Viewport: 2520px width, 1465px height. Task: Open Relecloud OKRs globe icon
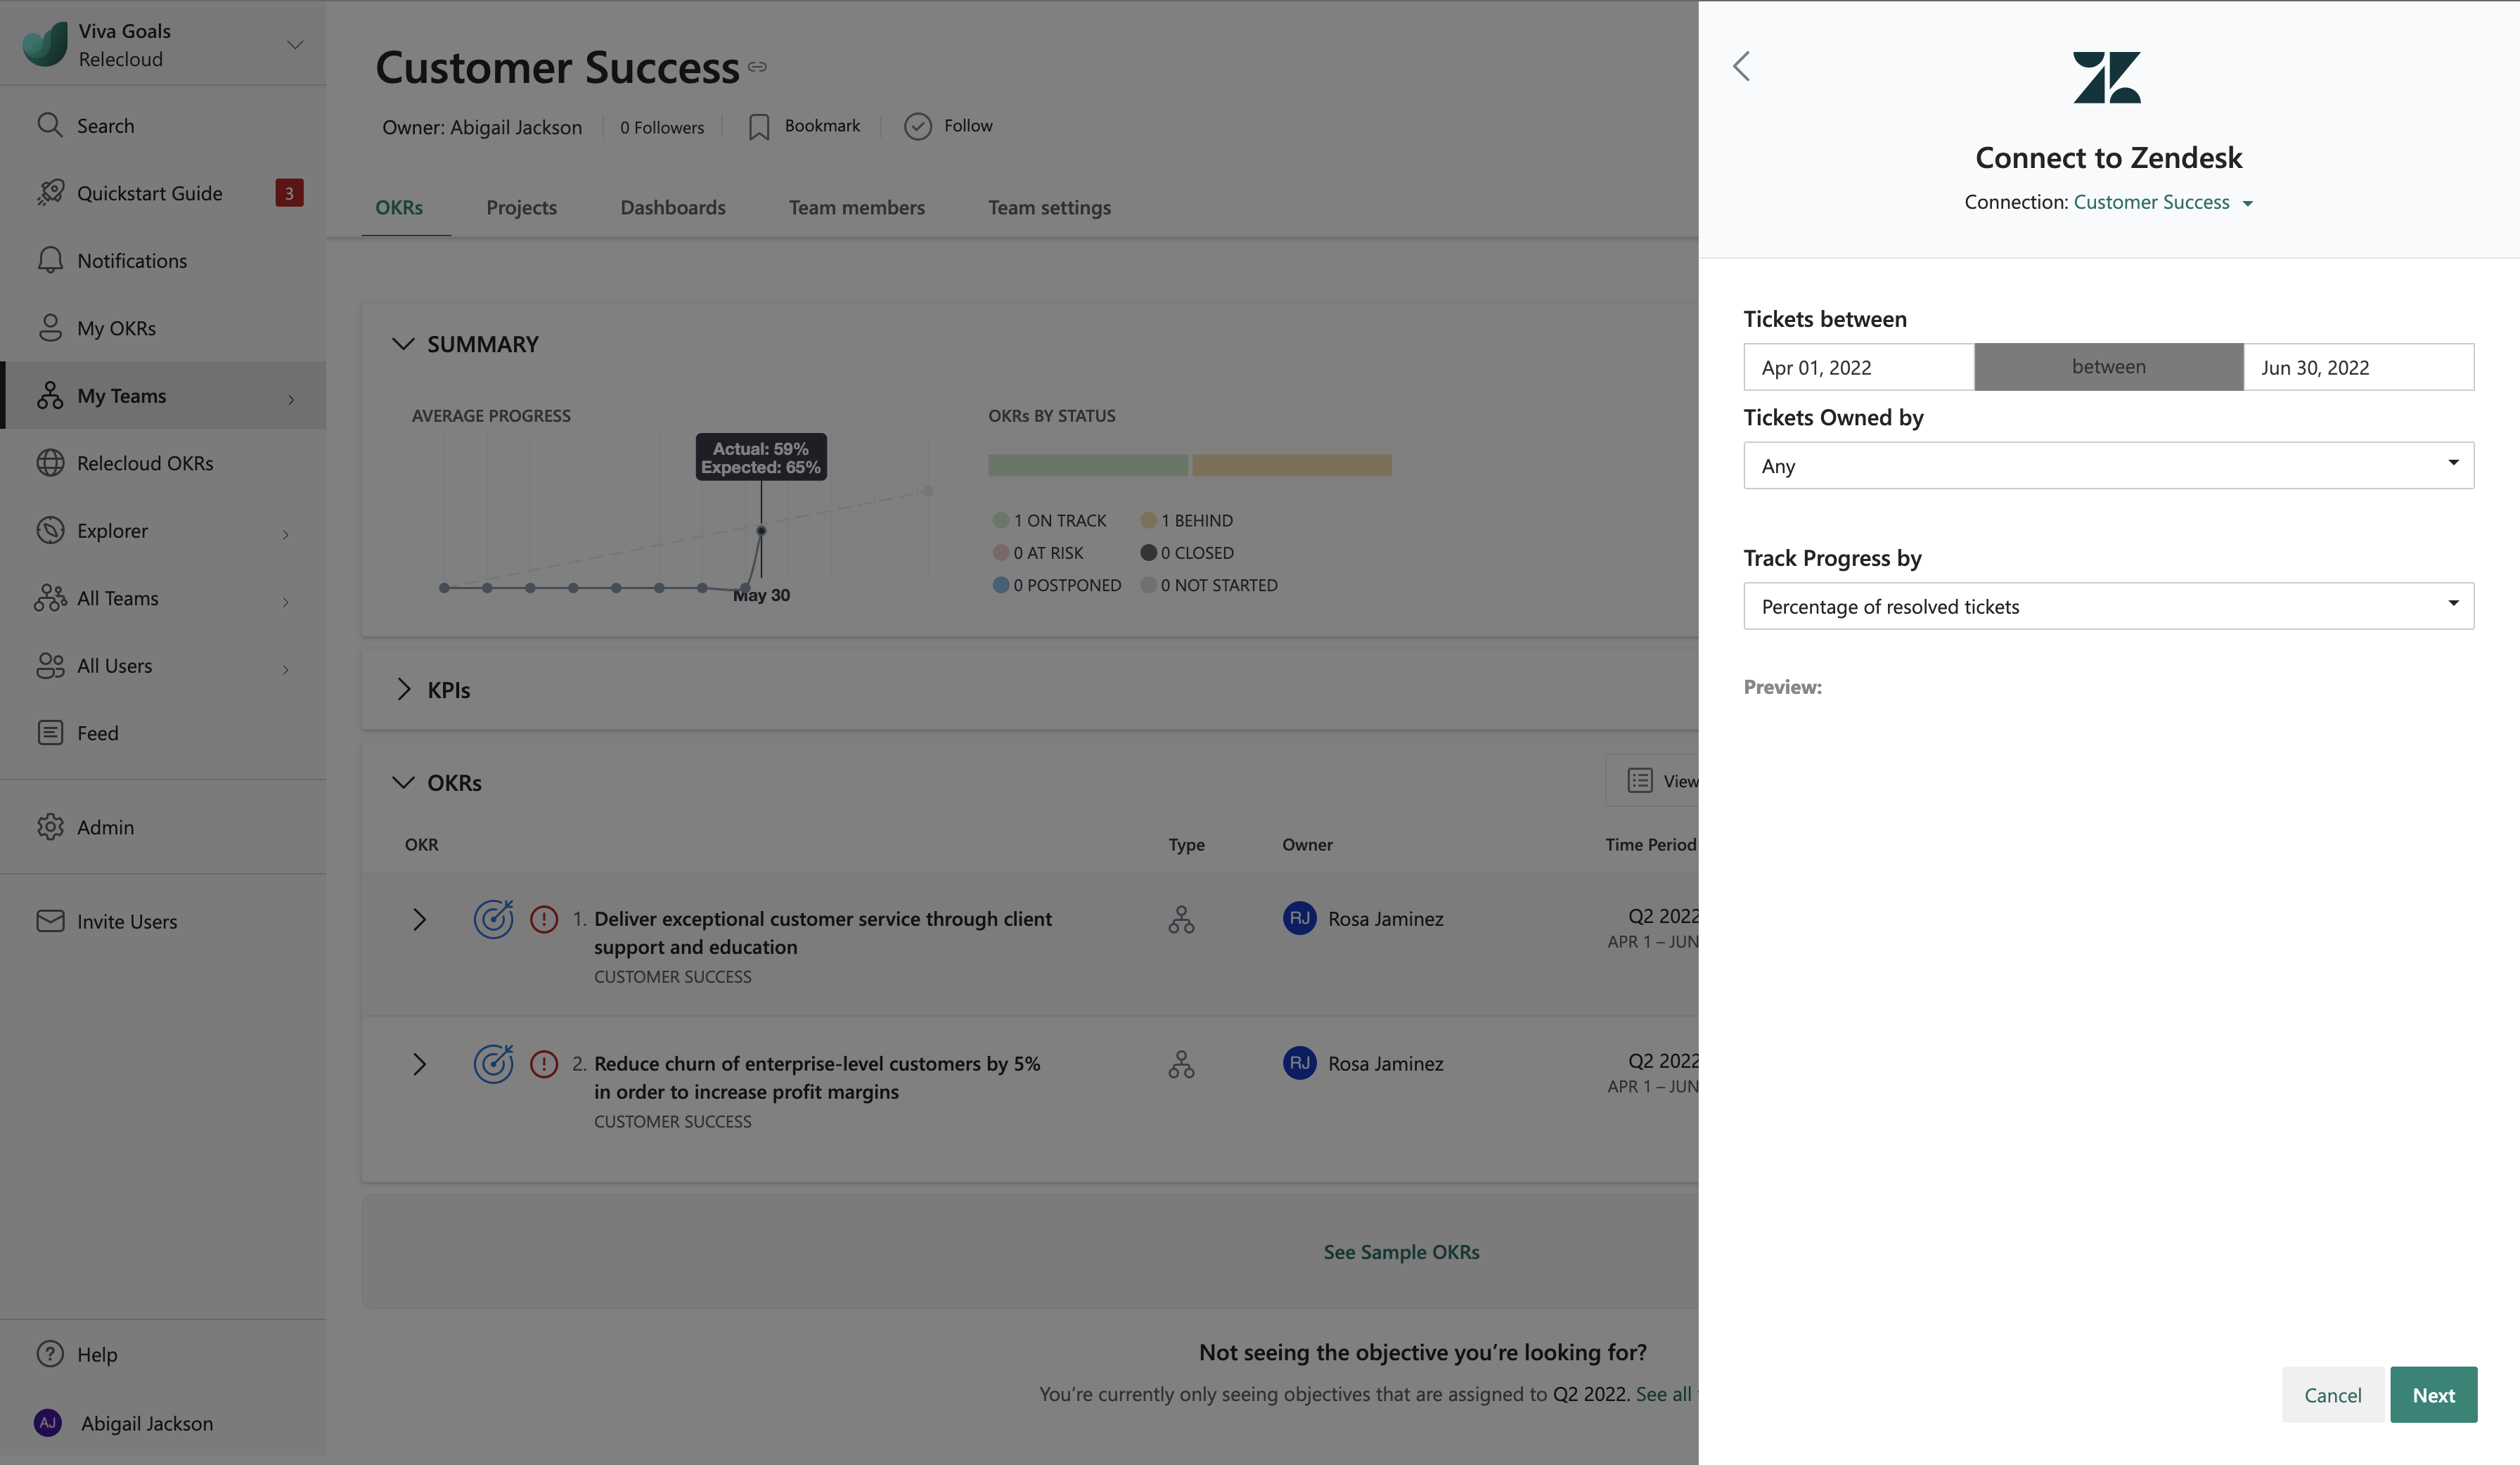click(x=50, y=462)
